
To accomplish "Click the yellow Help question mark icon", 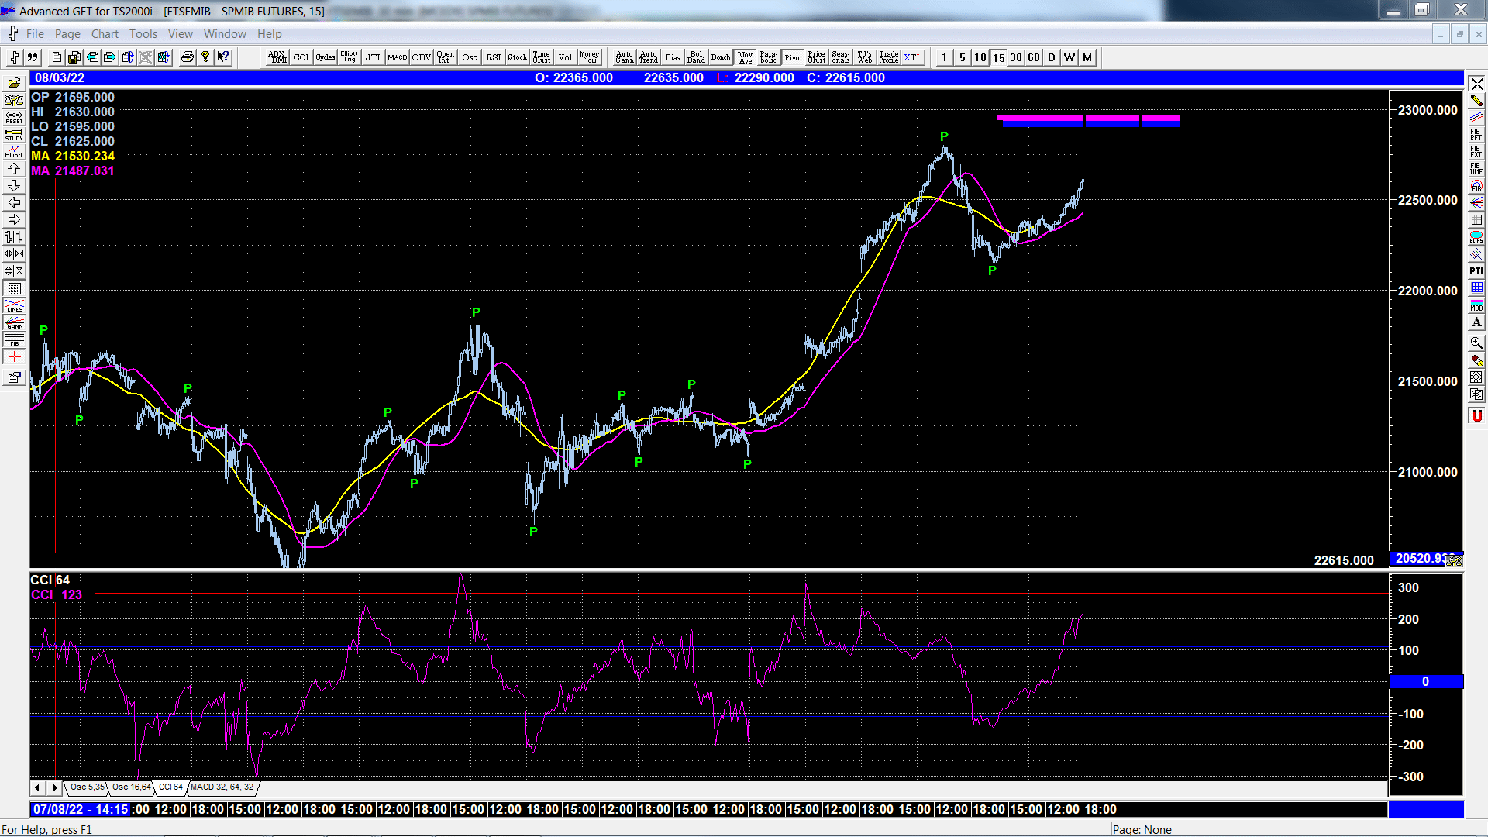I will tap(205, 57).
